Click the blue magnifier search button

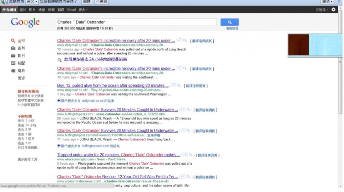(x=229, y=22)
